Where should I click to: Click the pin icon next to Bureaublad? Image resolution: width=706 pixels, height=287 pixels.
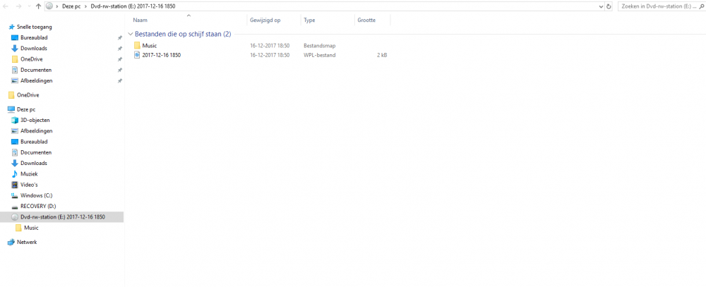coord(120,38)
